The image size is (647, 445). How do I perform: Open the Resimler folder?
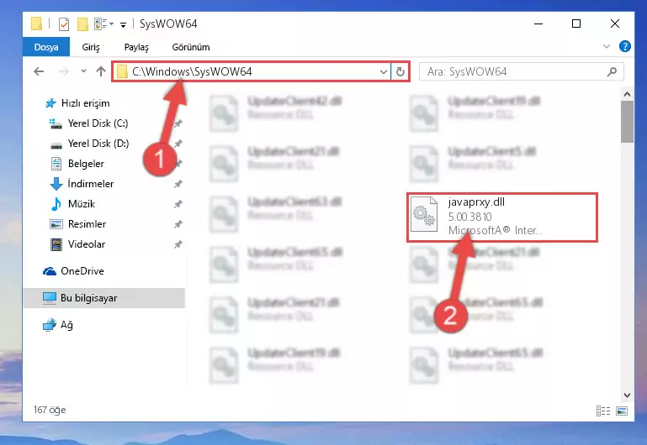coord(87,224)
